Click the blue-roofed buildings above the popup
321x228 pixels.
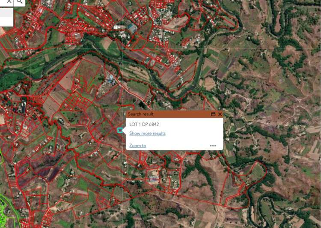pos(110,79)
